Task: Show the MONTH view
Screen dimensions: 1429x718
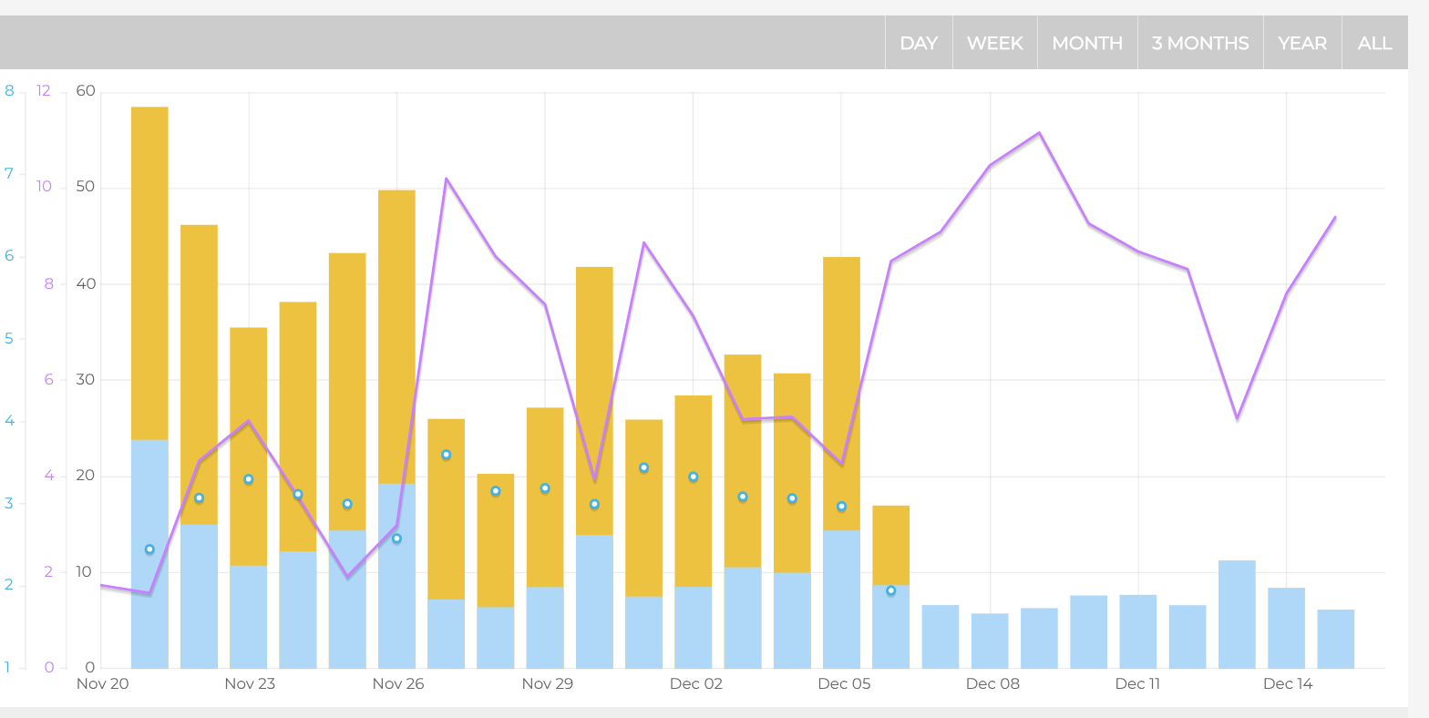Action: [x=1086, y=43]
